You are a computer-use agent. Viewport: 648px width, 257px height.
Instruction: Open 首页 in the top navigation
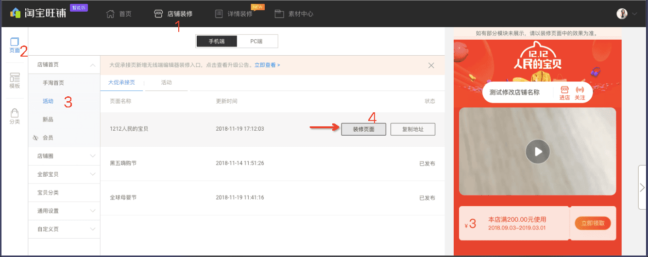click(125, 14)
